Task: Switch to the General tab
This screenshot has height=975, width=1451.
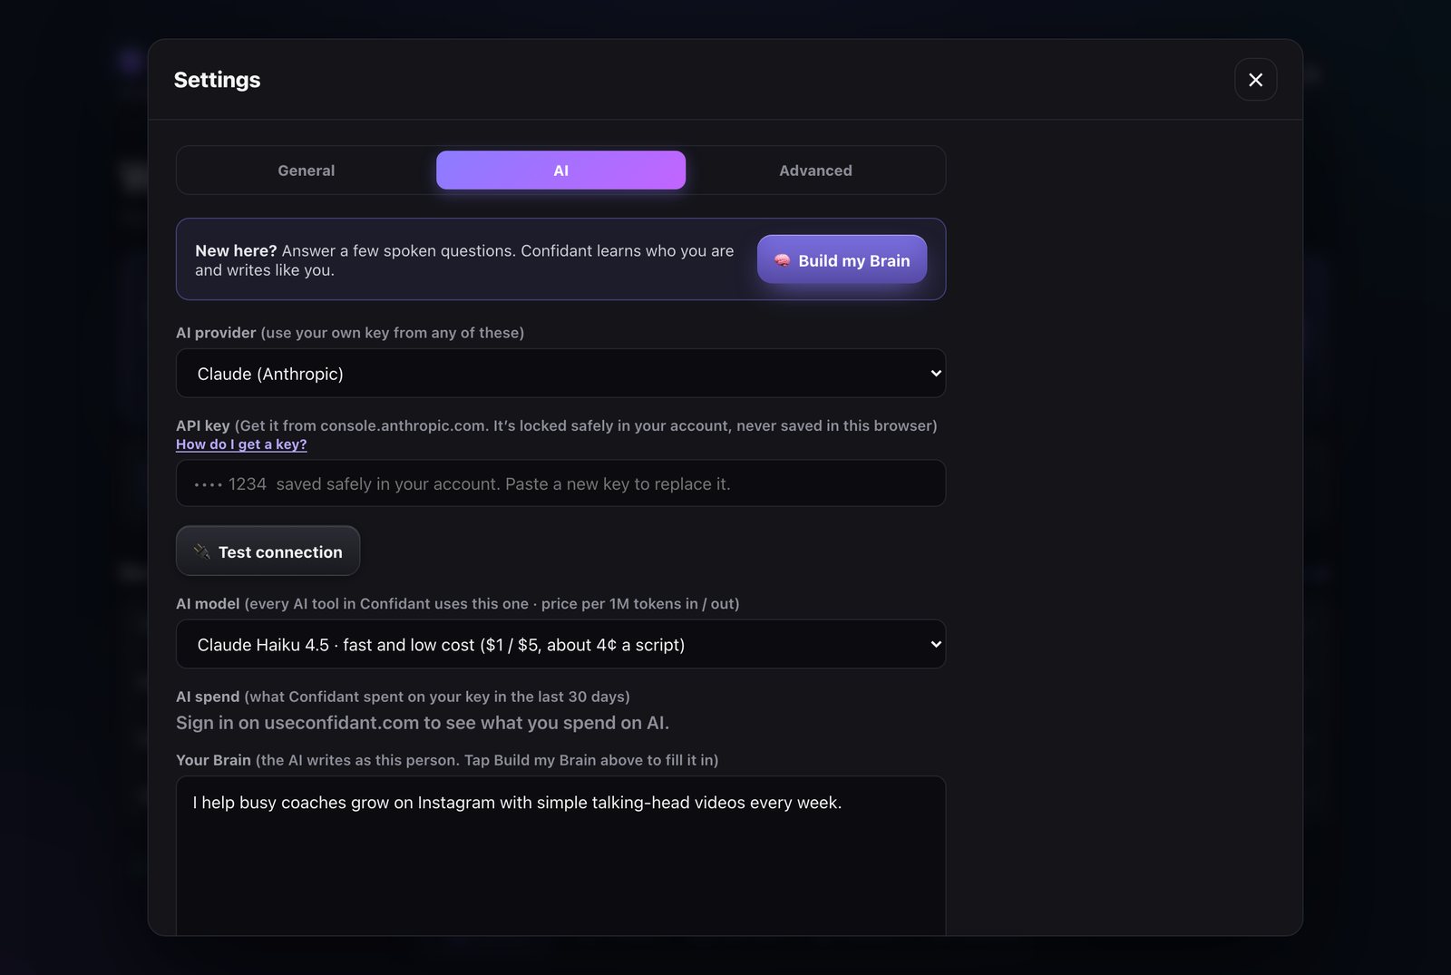Action: [x=306, y=171]
